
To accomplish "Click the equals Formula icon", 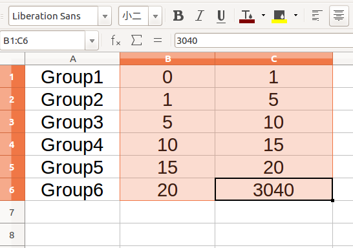I will [158, 41].
